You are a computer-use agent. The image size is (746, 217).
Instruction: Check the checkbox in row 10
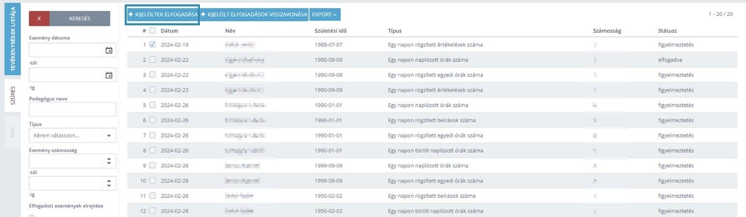[x=152, y=180]
